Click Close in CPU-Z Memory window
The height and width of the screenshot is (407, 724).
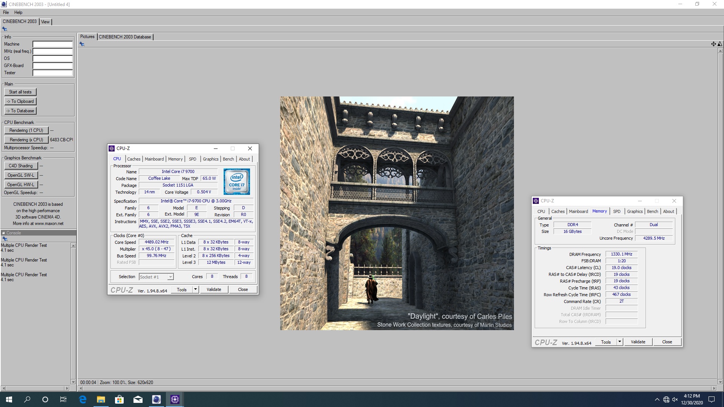[x=667, y=342]
